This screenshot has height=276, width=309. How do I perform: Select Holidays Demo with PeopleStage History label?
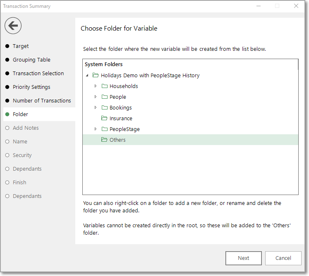(x=150, y=75)
